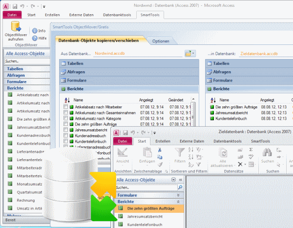Expand the target Abfragen section
The height and width of the screenshot is (228, 293).
tap(249, 72)
